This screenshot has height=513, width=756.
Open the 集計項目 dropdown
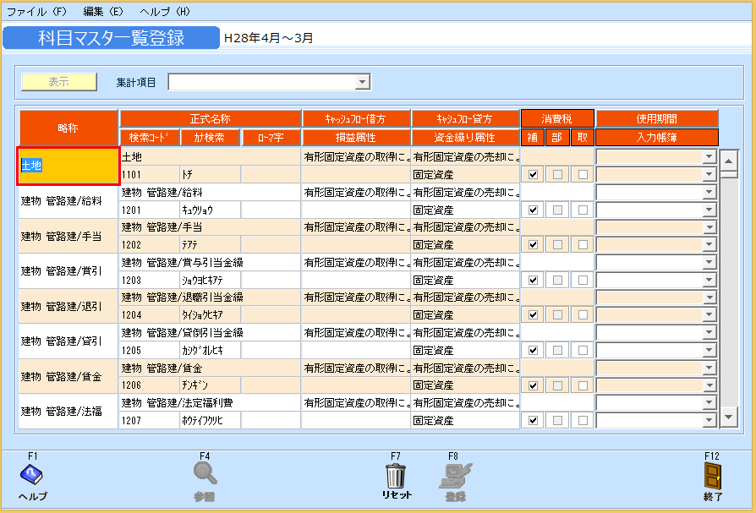coord(363,81)
